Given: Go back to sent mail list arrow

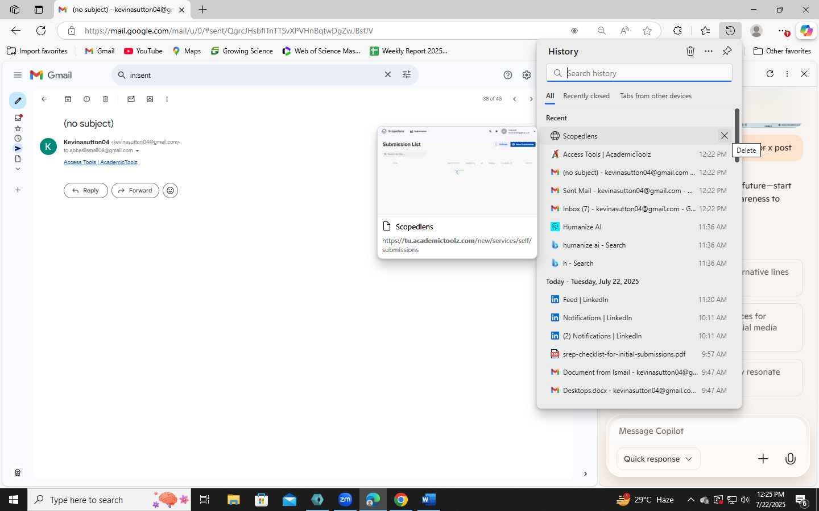Looking at the screenshot, I should [44, 99].
